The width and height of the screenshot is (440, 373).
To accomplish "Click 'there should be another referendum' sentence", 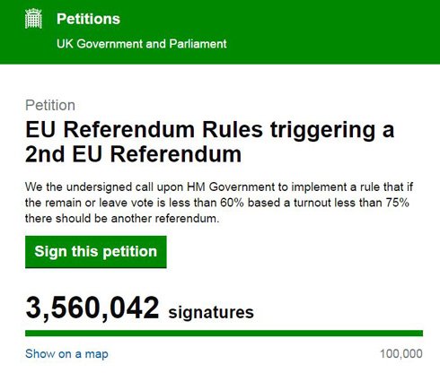I will pyautogui.click(x=122, y=219).
